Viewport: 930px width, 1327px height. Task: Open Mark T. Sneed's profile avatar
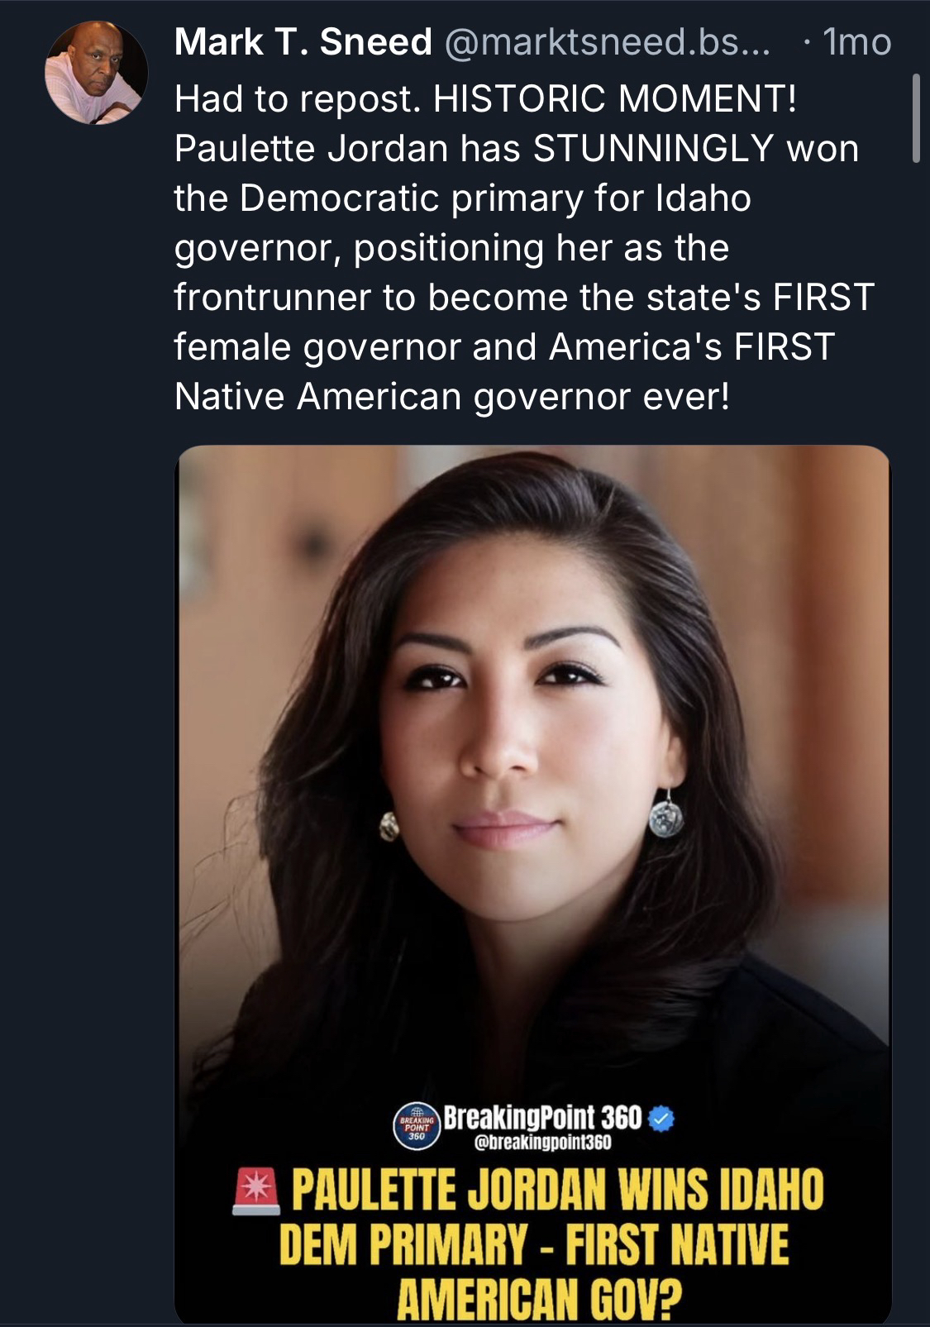tap(96, 73)
